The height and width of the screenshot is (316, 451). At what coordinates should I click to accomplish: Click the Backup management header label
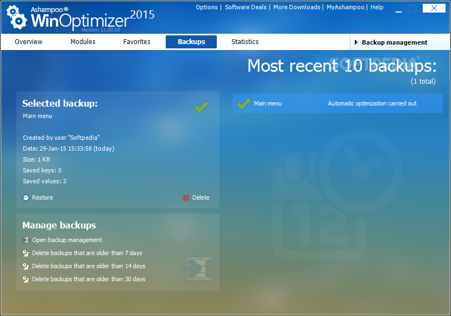[394, 42]
